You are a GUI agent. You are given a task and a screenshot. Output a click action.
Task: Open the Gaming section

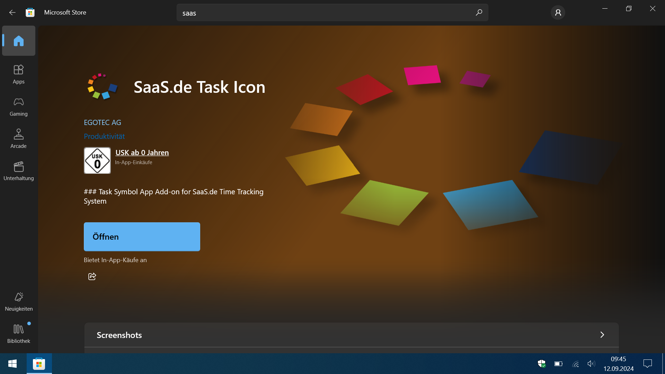point(19,107)
